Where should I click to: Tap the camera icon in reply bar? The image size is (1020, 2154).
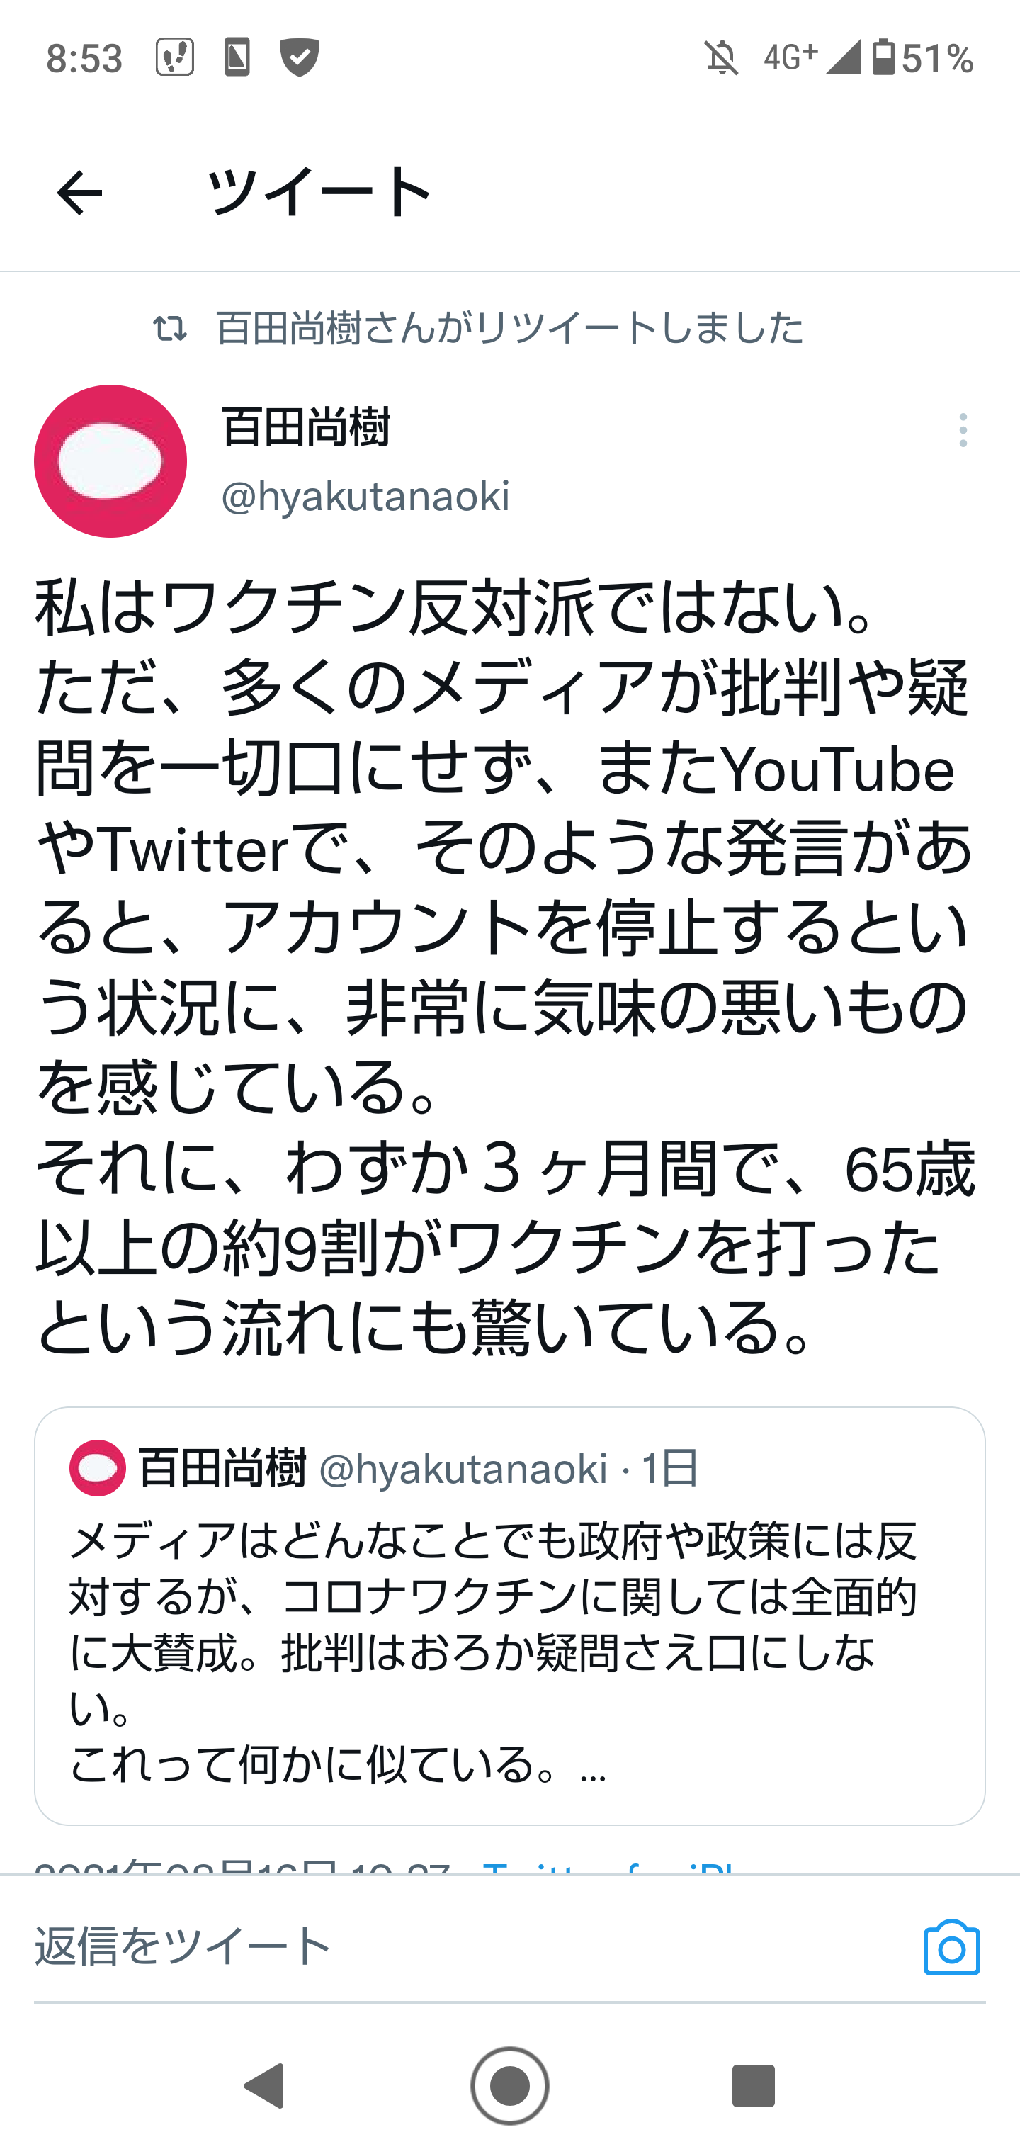[x=951, y=1948]
